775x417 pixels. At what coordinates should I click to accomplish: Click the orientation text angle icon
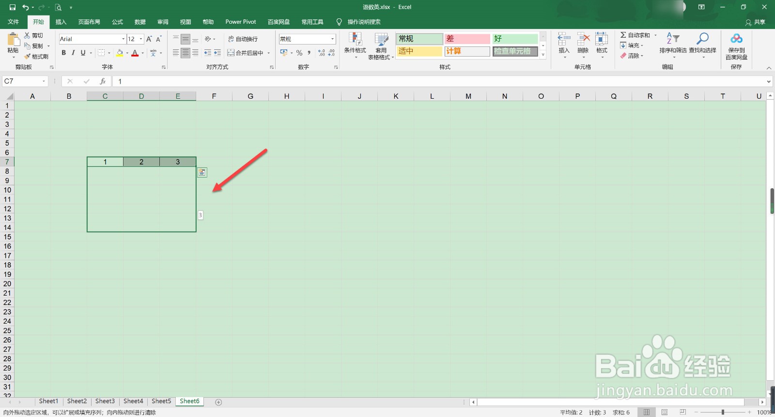tap(208, 39)
